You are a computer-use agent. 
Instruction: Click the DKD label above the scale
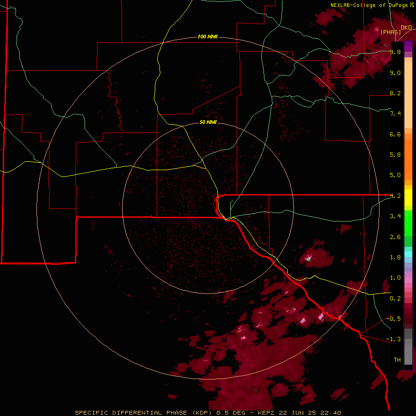(406, 27)
